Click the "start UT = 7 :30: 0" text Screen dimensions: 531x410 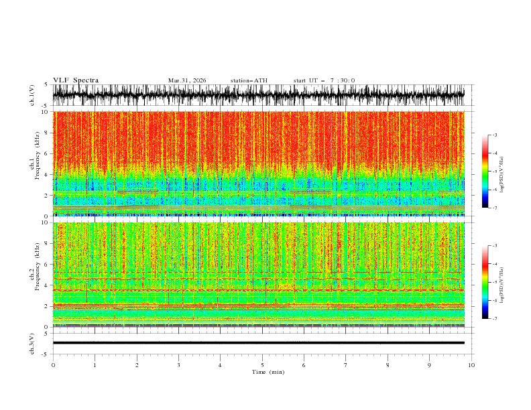pyautogui.click(x=324, y=80)
